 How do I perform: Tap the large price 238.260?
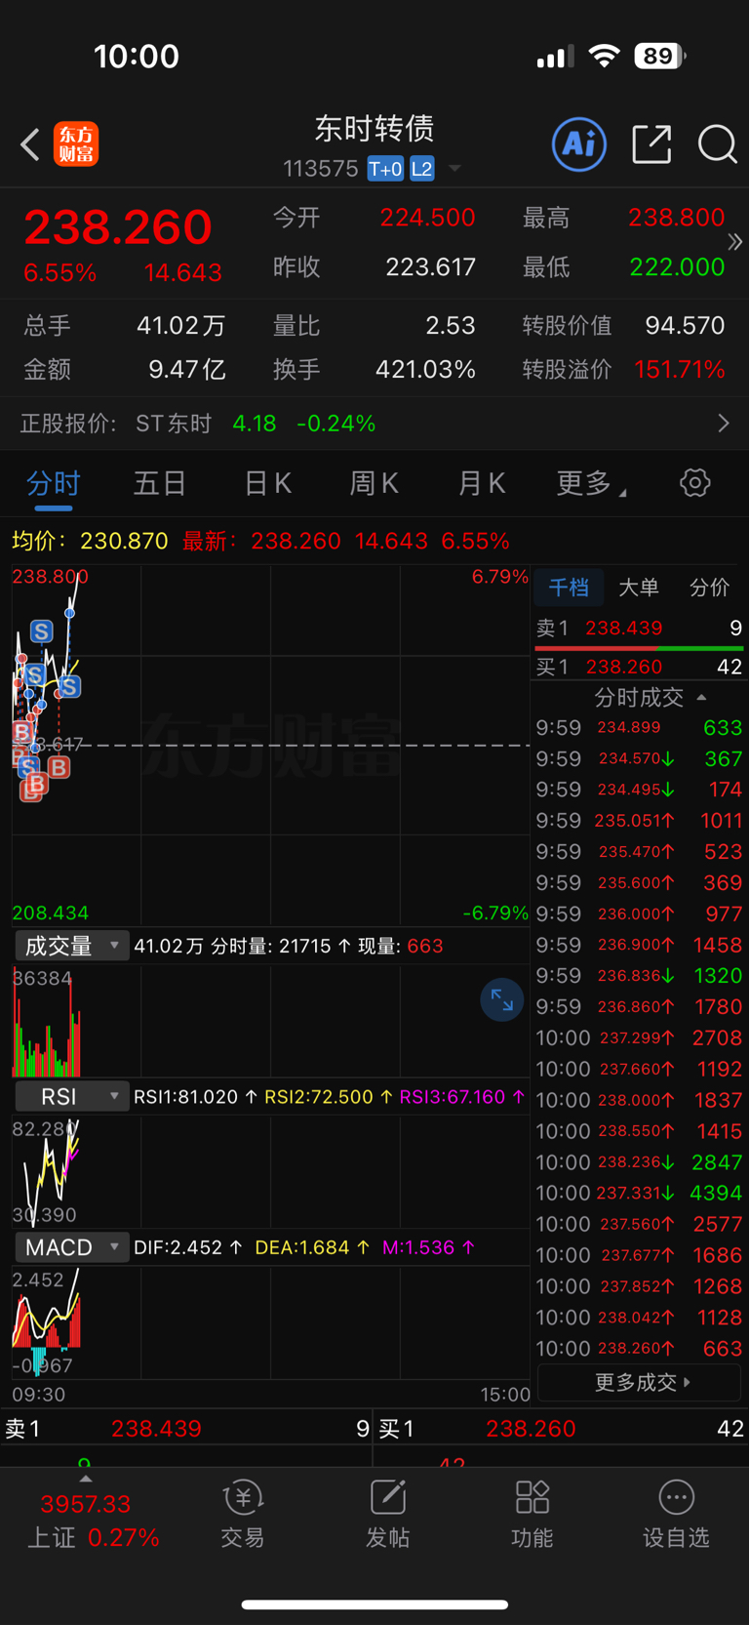[x=117, y=227]
